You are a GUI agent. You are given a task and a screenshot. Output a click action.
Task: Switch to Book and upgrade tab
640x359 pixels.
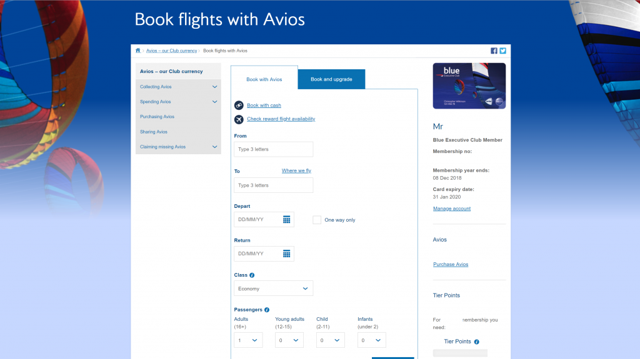[331, 79]
